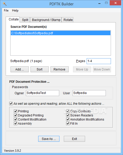Uncheck the Copy Contents checkbox
Viewport: 123px width, 155px height.
coord(68,111)
